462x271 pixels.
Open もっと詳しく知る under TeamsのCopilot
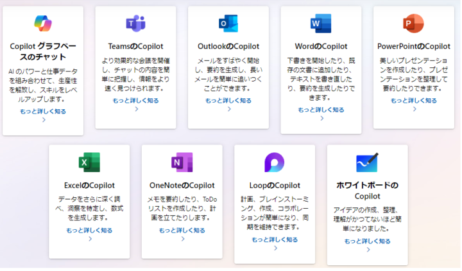[x=135, y=101]
